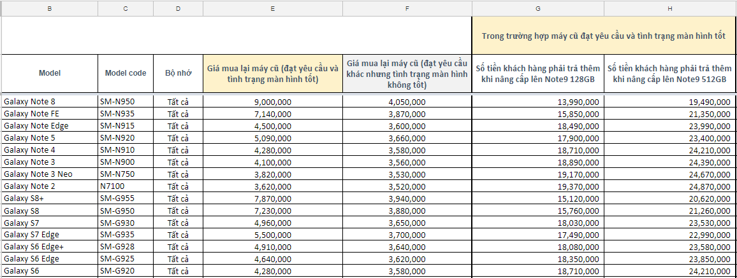Click the value '4,050,000'

[407, 101]
